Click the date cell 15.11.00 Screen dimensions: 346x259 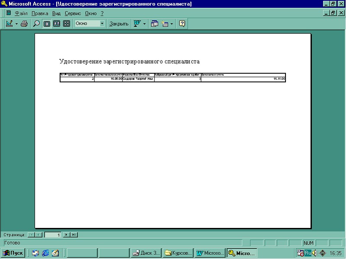tap(243, 79)
